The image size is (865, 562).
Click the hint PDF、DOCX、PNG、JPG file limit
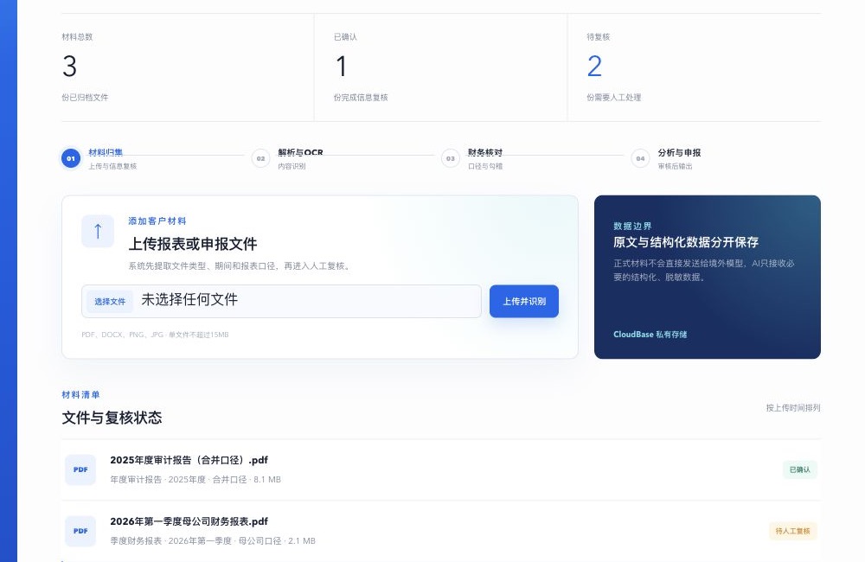click(x=155, y=335)
